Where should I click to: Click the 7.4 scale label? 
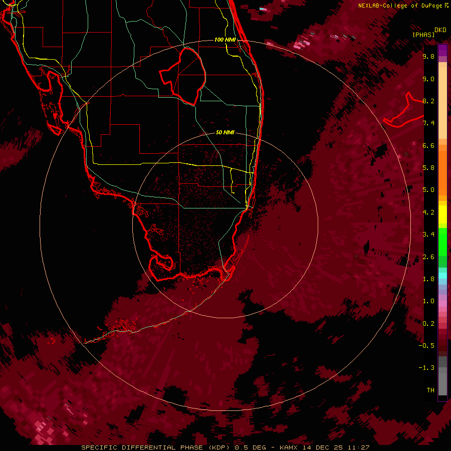pyautogui.click(x=428, y=123)
